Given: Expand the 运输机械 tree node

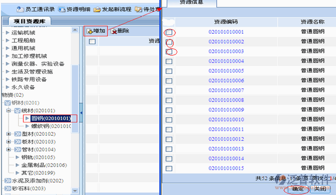Looking at the screenshot, I should pyautogui.click(x=8, y=33).
